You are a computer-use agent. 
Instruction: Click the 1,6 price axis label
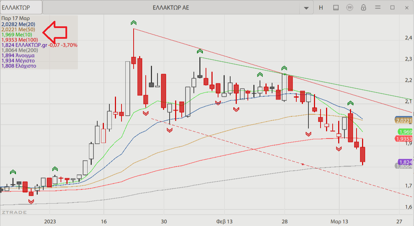pos(408,207)
